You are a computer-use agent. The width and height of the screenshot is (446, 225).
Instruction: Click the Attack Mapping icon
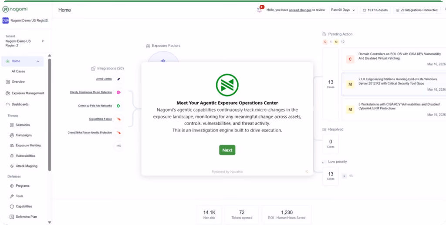12,166
